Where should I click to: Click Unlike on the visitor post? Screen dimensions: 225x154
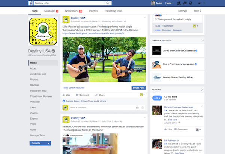[x=156, y=30]
